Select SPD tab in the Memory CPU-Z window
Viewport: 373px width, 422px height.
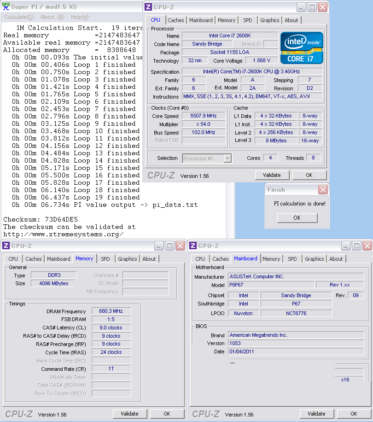(x=105, y=259)
